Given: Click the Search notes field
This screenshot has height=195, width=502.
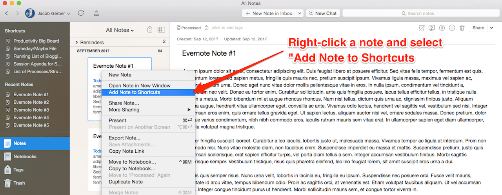Looking at the screenshot, I should tap(420, 13).
